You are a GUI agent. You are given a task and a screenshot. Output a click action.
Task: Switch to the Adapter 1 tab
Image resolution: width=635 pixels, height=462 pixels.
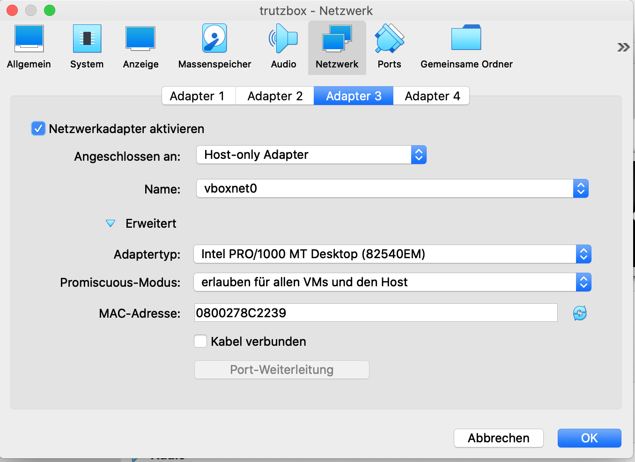point(197,96)
